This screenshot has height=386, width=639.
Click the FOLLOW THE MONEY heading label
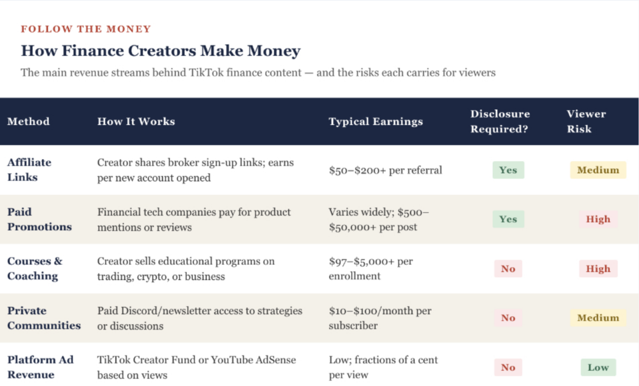pos(86,29)
